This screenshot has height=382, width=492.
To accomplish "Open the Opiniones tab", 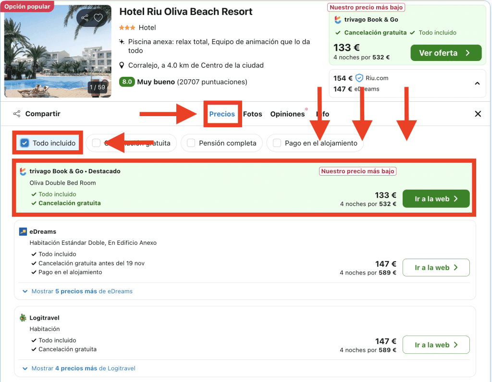I will point(287,114).
